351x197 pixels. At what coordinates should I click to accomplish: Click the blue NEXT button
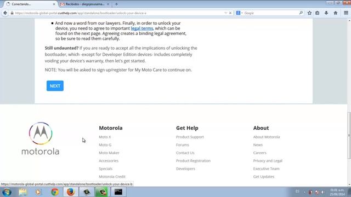(x=55, y=86)
